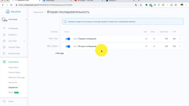This screenshot has height=106, width=189.
Task: Click the ManyChat logo
Action: point(13,12)
